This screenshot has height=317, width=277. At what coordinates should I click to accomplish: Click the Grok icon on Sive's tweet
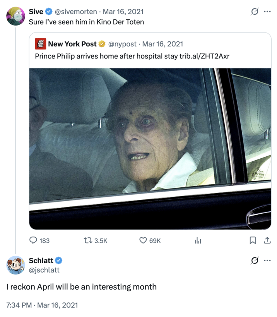255,12
